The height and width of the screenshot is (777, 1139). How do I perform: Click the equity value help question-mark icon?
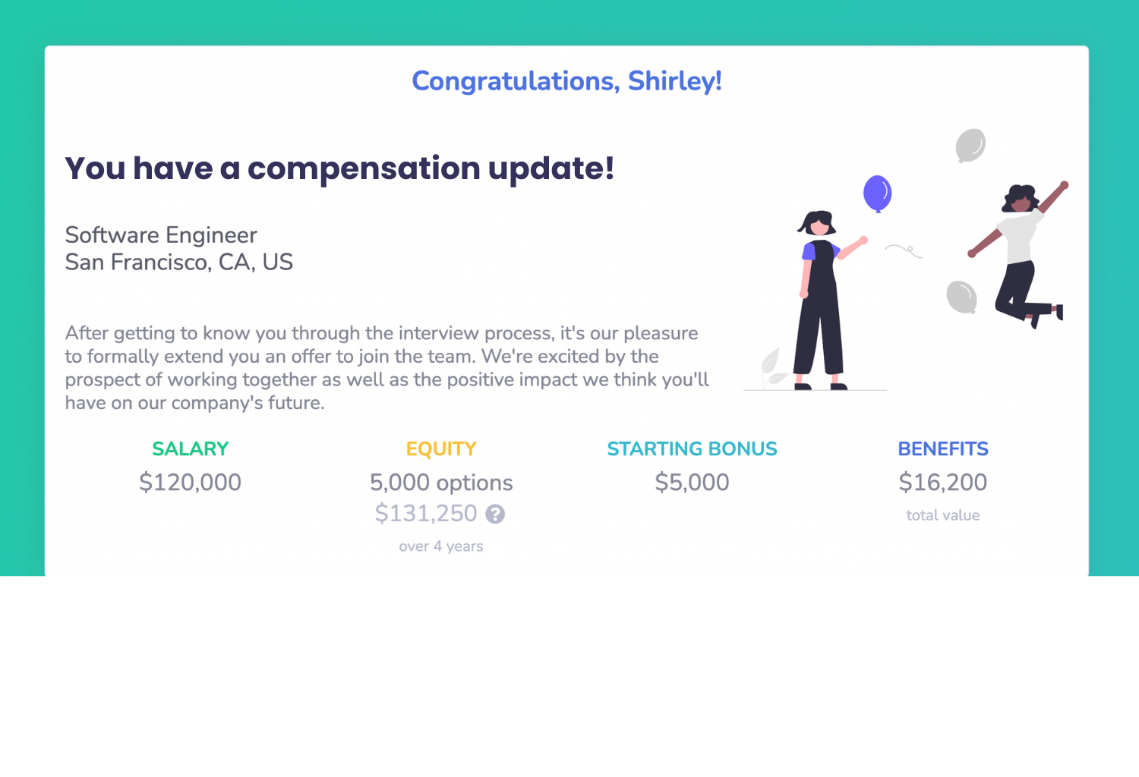click(495, 514)
